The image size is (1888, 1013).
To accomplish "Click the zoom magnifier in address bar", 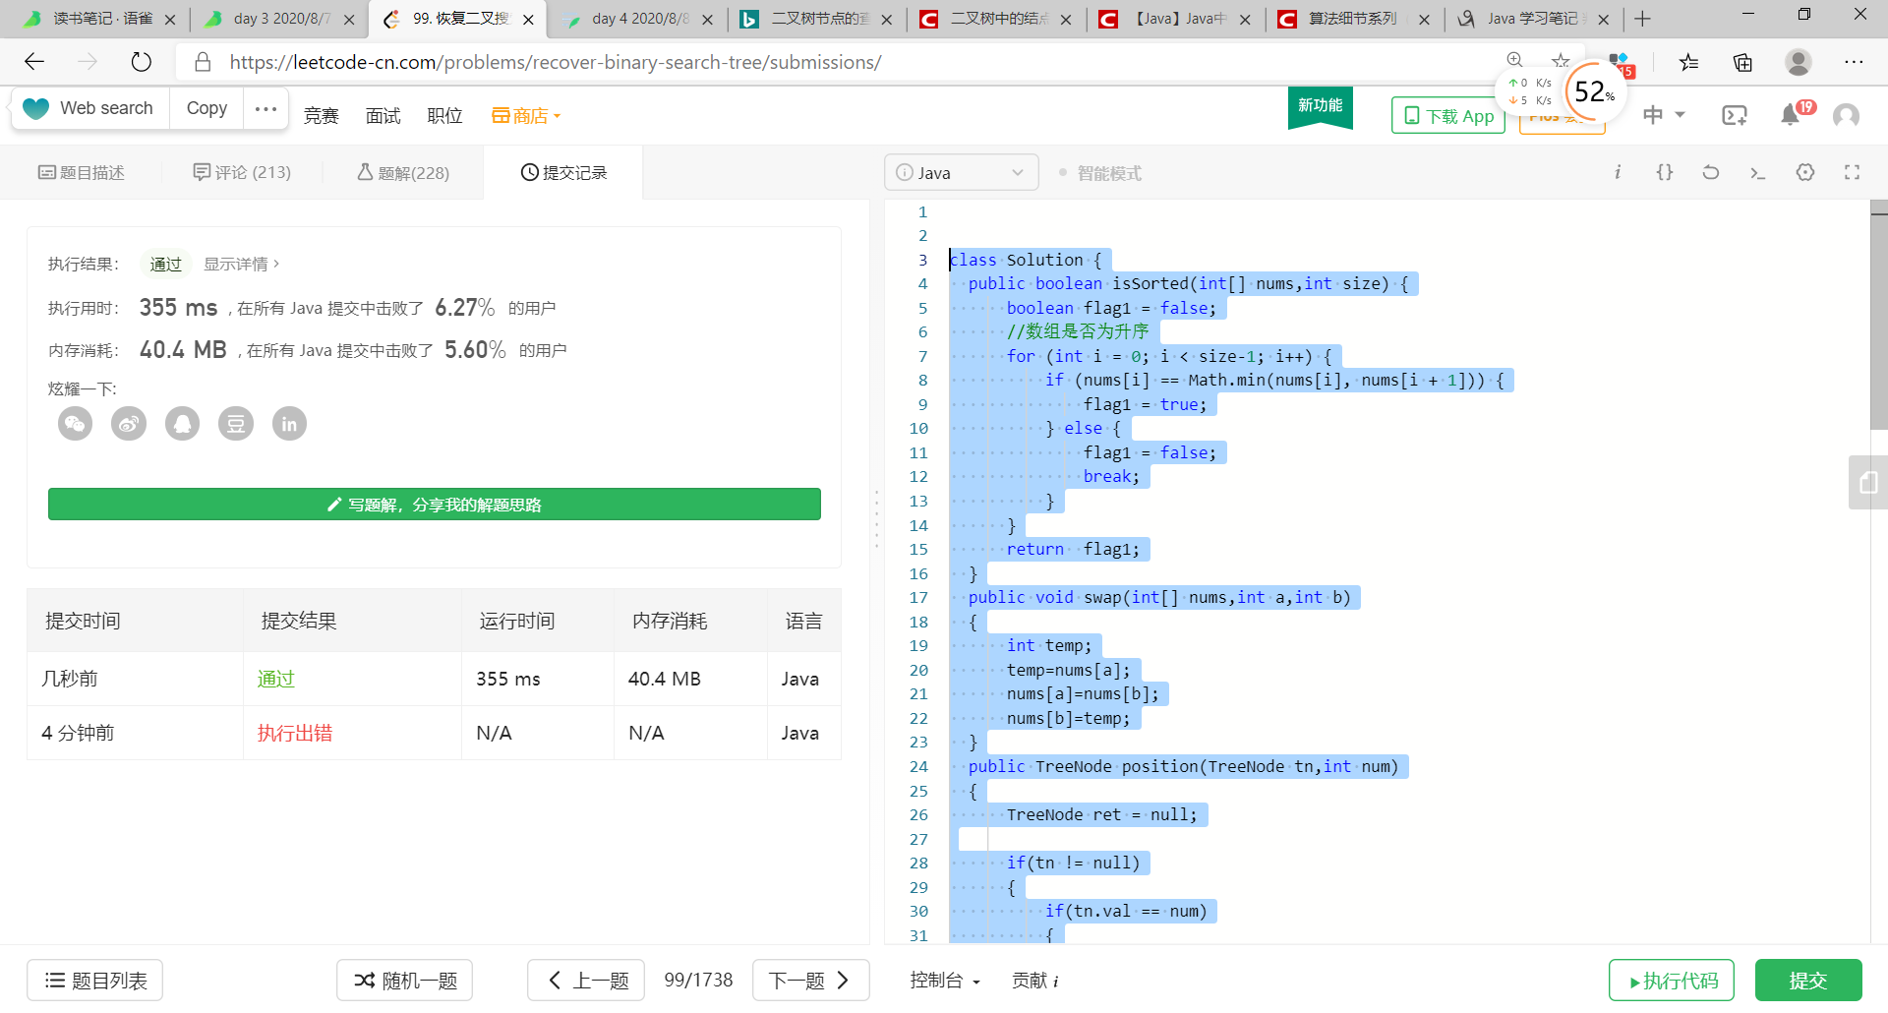I will coord(1514,60).
